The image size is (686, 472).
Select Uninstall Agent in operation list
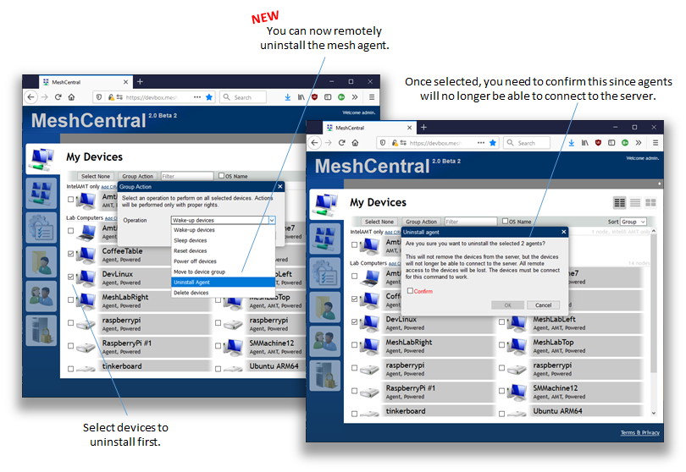click(223, 283)
